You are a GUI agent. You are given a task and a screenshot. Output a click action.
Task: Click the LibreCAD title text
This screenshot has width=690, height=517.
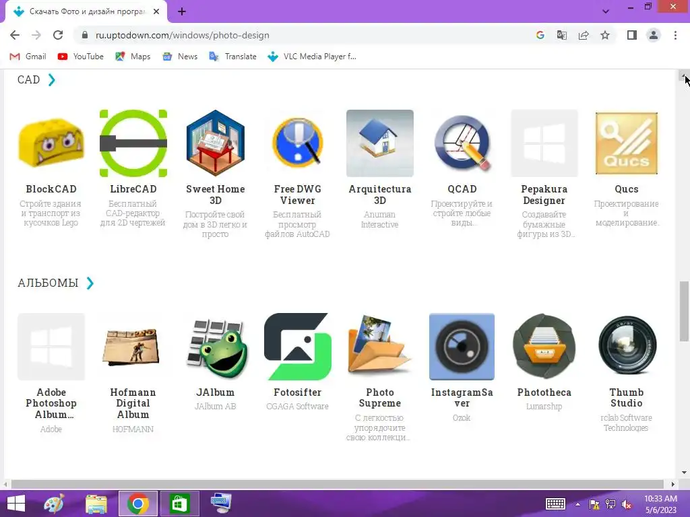point(133,189)
